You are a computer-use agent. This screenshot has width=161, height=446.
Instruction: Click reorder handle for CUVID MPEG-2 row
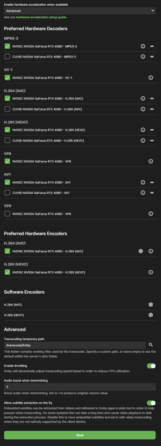152,56
